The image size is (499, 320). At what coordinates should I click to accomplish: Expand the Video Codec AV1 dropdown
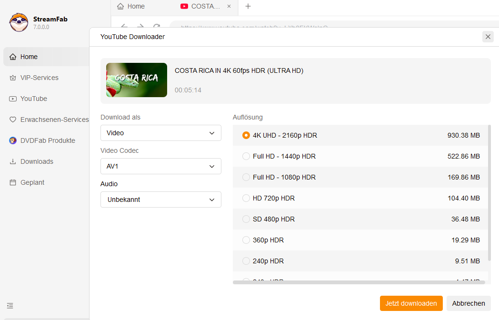point(160,166)
